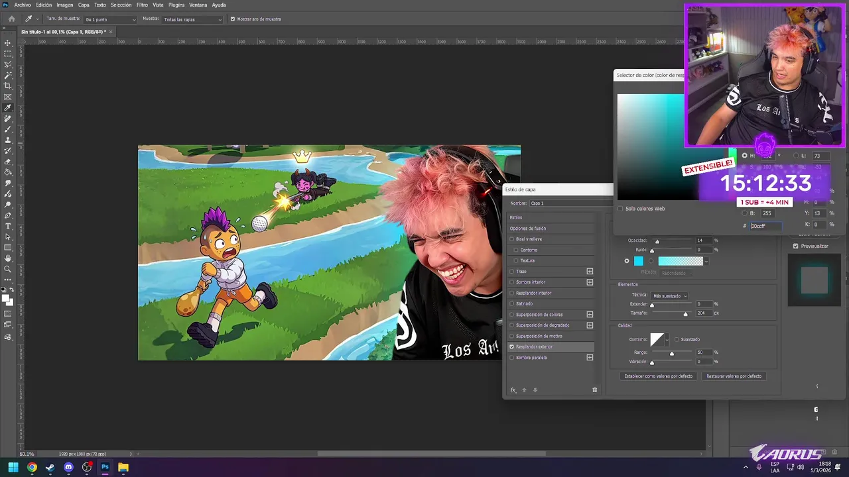Select the Brush tool
Image resolution: width=849 pixels, height=477 pixels.
point(8,129)
